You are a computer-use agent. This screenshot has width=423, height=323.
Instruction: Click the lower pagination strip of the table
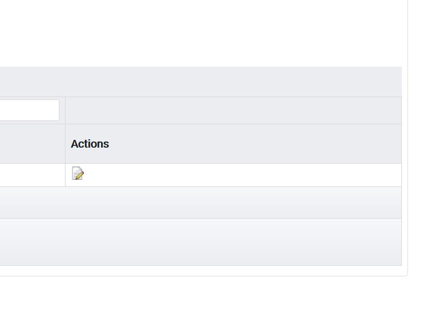click(x=201, y=242)
